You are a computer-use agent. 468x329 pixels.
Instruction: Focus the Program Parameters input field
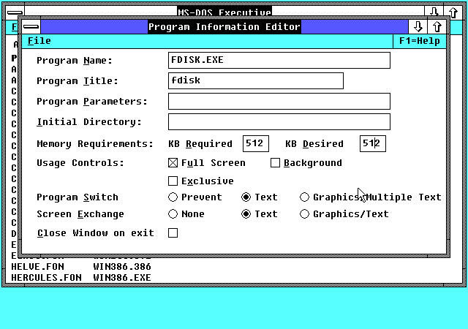tap(279, 101)
